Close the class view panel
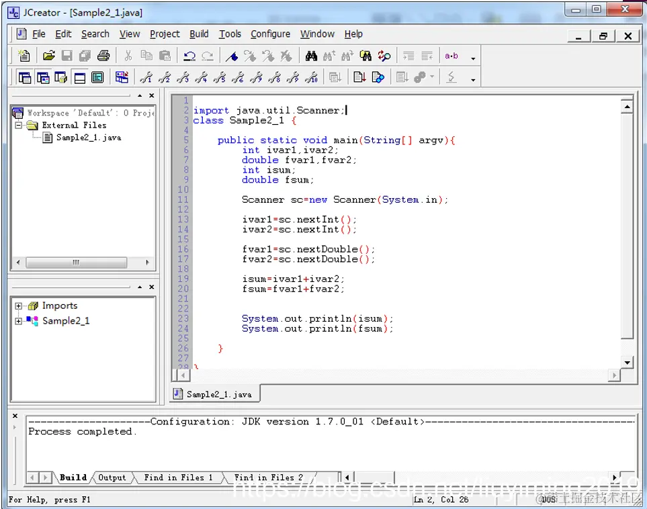 (152, 287)
